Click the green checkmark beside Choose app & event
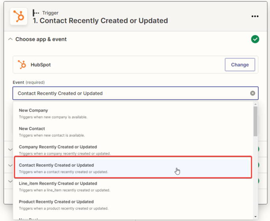270x221 pixels. (x=255, y=39)
